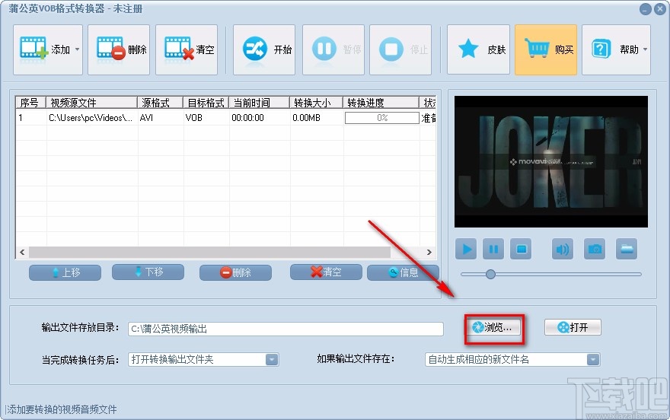Click the 购买 shopping cart button

pos(546,49)
